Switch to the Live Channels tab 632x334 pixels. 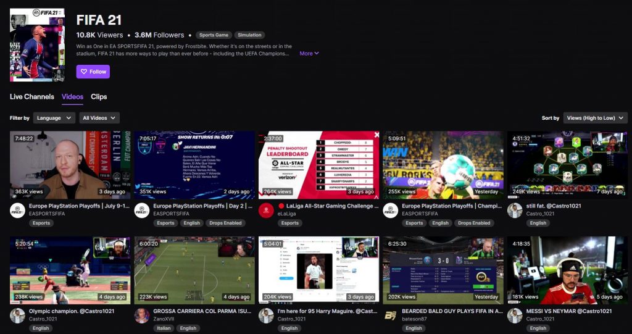[x=32, y=97]
